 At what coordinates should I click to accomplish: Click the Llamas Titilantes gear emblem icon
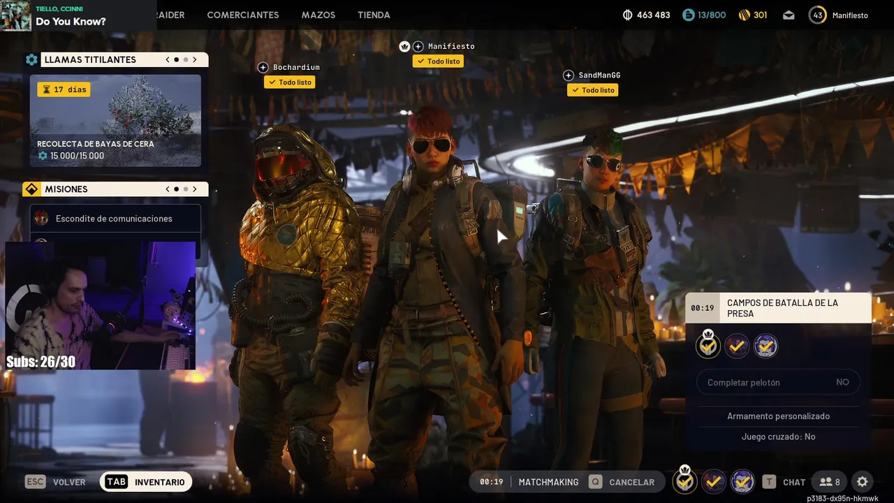(31, 60)
